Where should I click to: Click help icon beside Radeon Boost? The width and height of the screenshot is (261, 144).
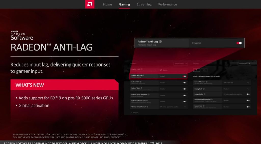click(x=142, y=88)
